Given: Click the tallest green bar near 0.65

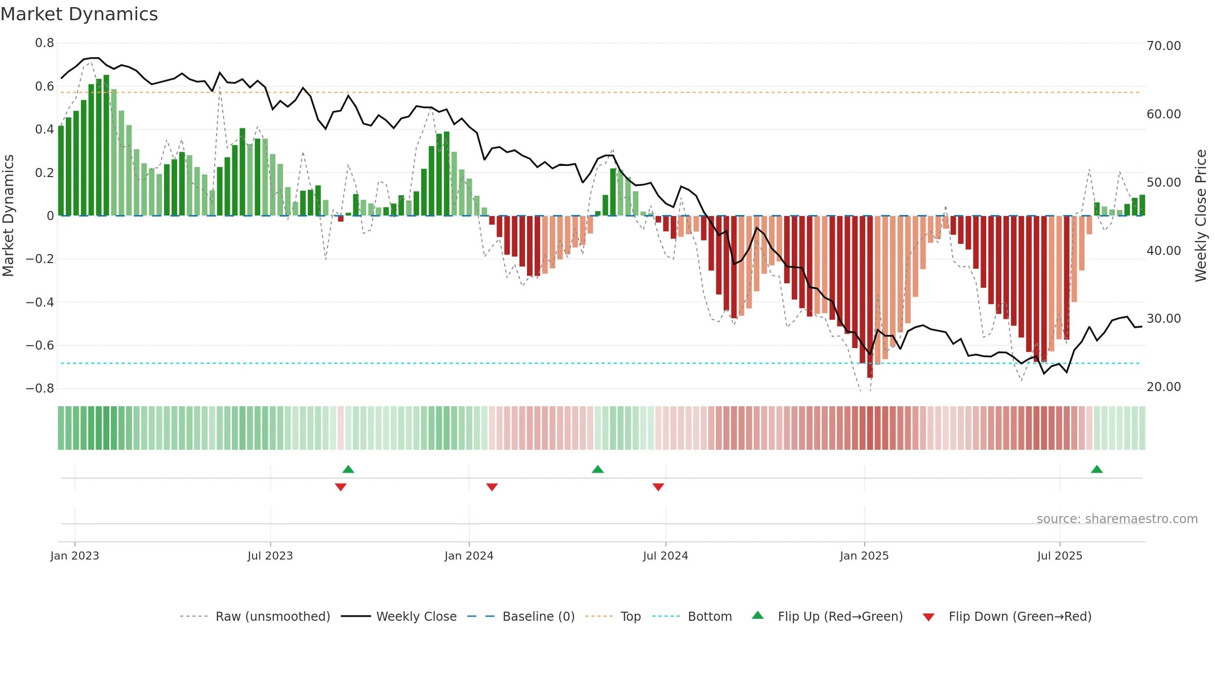Looking at the screenshot, I should tap(106, 145).
